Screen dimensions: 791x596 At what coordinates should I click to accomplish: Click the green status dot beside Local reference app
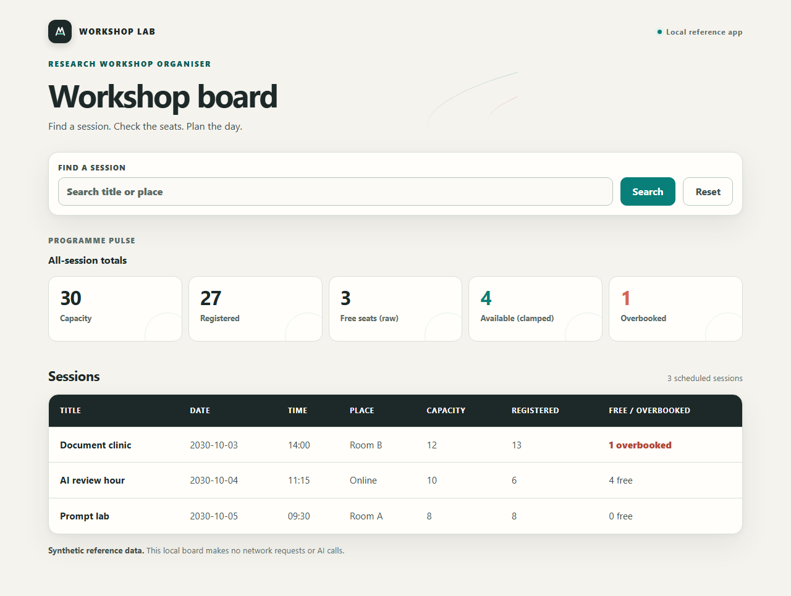[659, 32]
